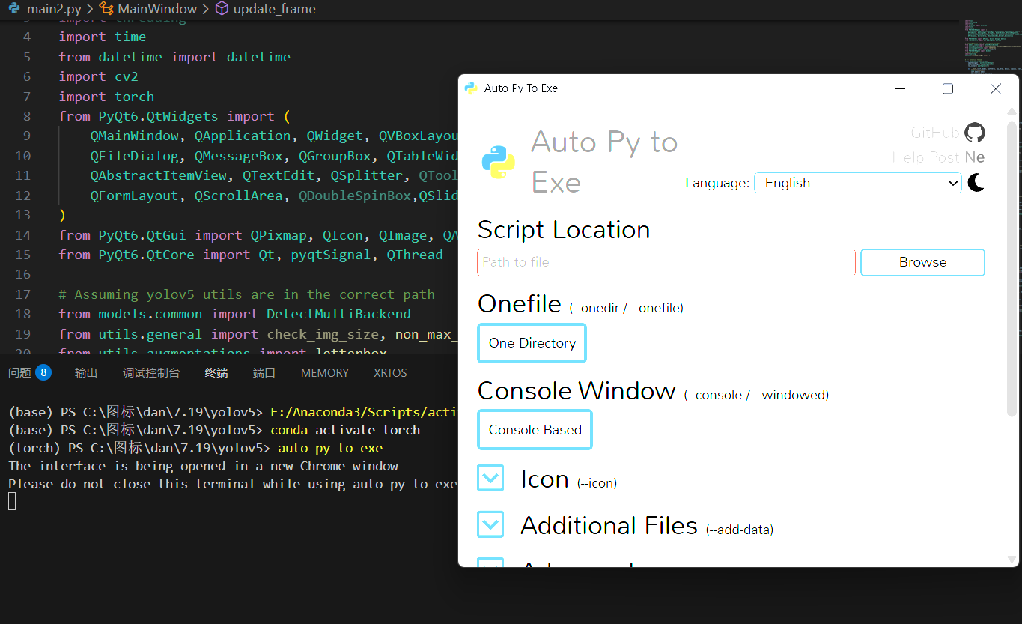1022x624 pixels.
Task: Click the scroll down arrow in the Auto Py To Exe window
Action: [1012, 559]
